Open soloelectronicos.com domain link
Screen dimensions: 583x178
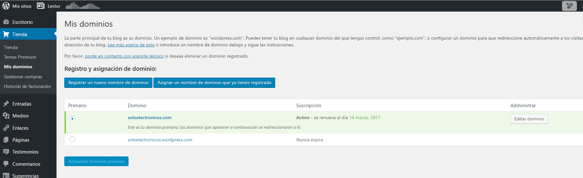150,117
